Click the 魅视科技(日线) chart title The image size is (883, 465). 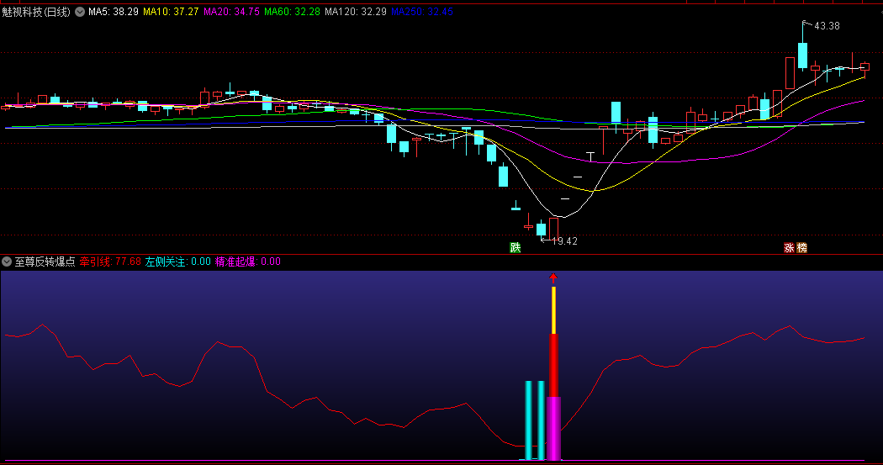[37, 12]
